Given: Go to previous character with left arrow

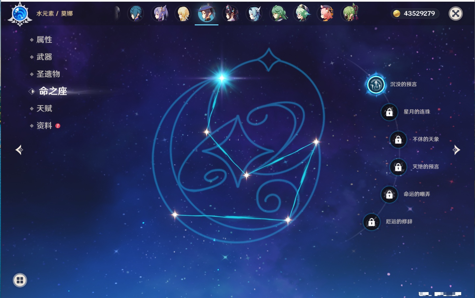Looking at the screenshot, I should 19,150.
